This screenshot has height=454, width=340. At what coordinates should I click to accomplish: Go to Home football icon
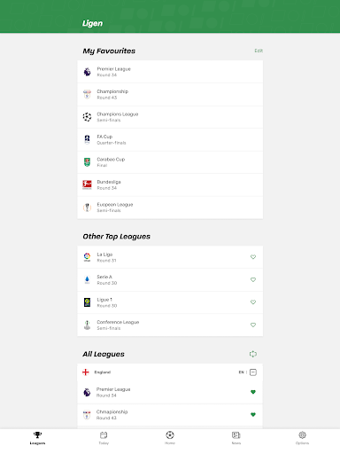pos(170,434)
